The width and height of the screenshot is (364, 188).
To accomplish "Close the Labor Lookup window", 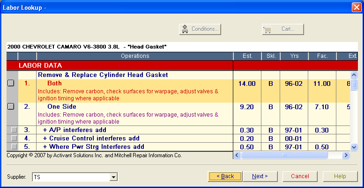I will pyautogui.click(x=356, y=7).
